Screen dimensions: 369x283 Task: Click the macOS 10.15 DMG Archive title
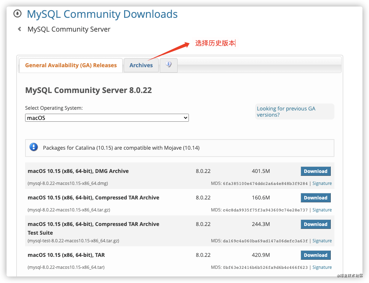click(x=78, y=171)
